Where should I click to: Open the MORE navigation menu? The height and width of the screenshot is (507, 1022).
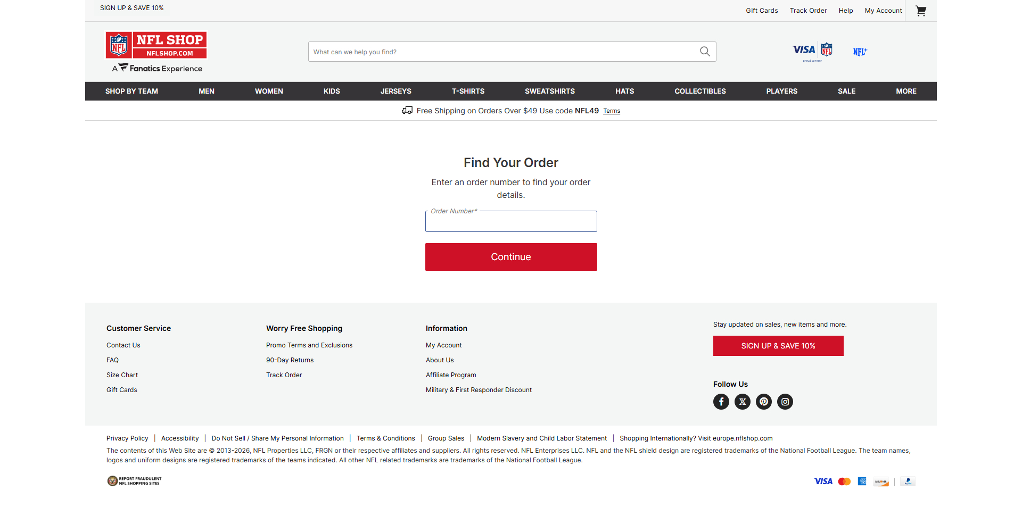(906, 91)
